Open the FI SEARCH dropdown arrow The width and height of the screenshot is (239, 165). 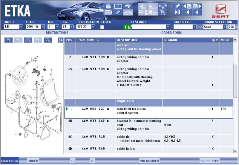pos(168,27)
